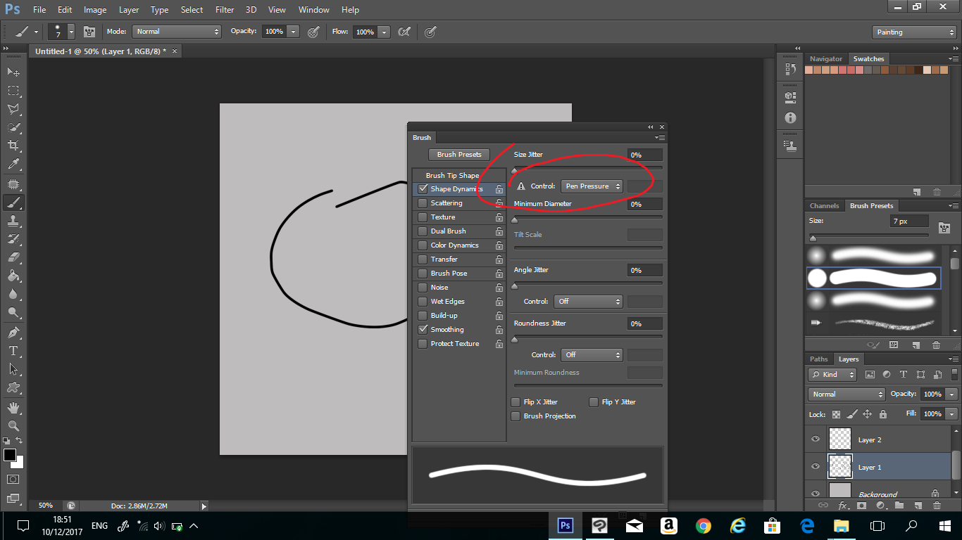Open Brush Presets manager icon beside size field

[x=944, y=228]
